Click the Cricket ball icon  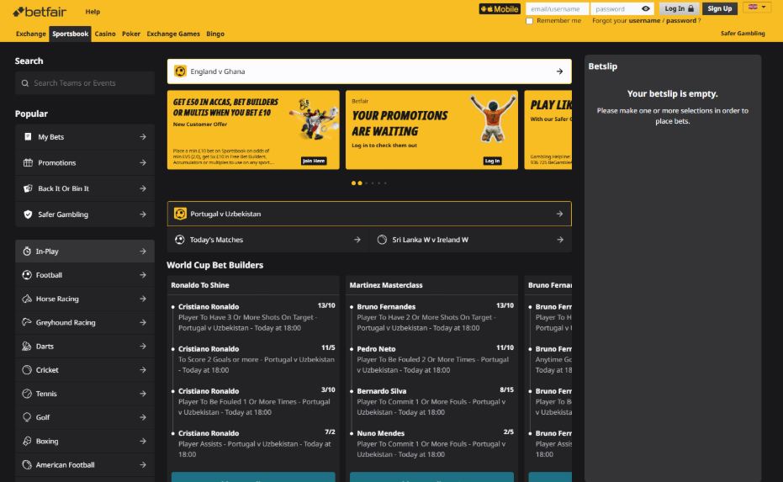pos(27,369)
